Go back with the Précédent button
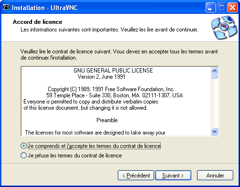 [136, 176]
